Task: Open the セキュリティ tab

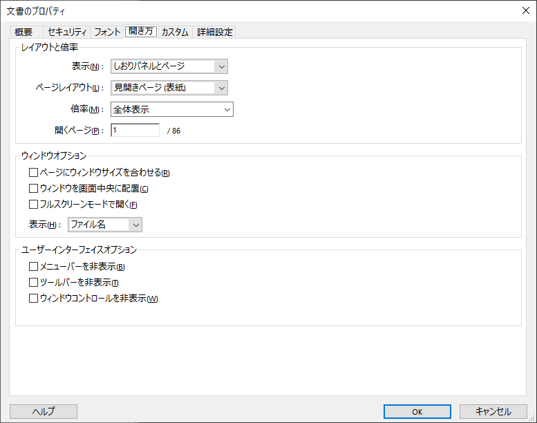Action: point(66,32)
